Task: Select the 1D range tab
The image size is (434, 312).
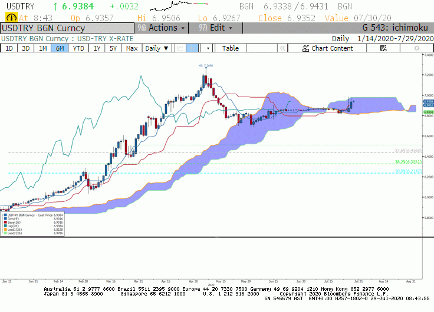Action: (9, 48)
